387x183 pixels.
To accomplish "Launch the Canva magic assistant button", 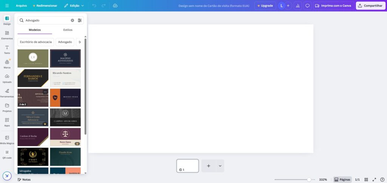I will (7, 176).
